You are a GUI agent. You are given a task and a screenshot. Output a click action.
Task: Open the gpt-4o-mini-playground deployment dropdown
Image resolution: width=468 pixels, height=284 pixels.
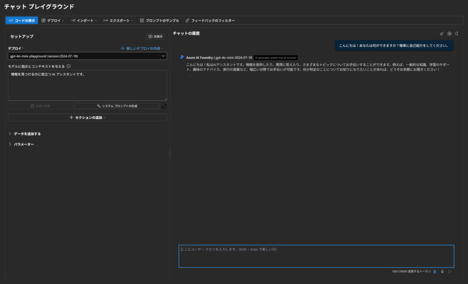tap(87, 56)
